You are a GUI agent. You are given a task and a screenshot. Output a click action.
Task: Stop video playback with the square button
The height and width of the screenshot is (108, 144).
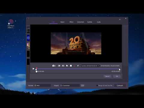pos(71,66)
